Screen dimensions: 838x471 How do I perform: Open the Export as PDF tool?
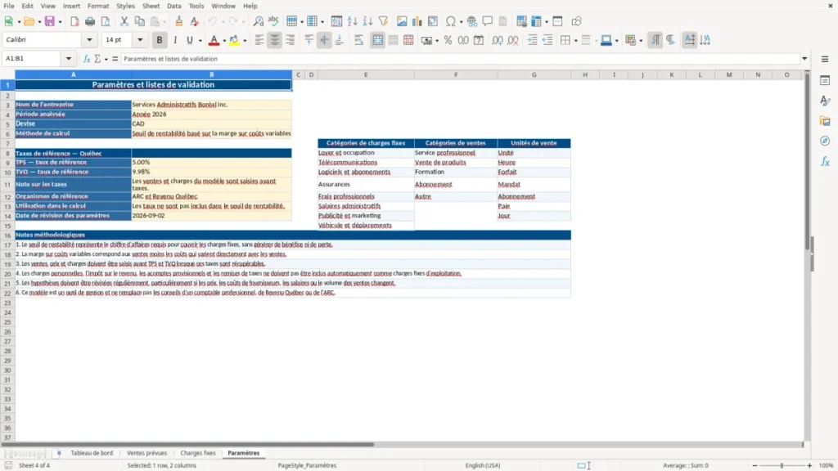click(74, 21)
